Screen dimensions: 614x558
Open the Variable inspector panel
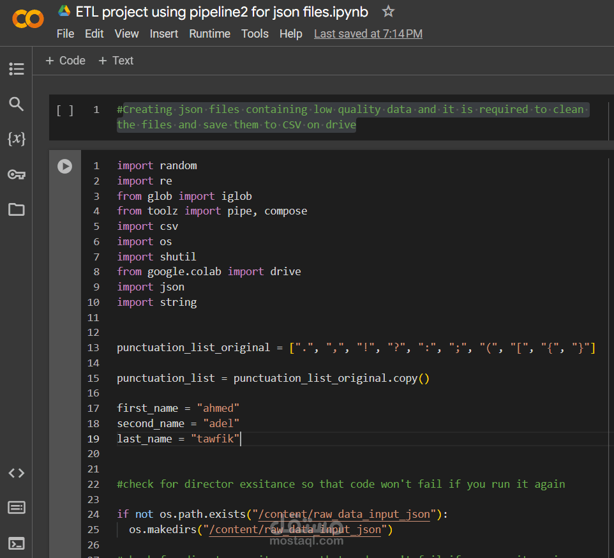(16, 138)
